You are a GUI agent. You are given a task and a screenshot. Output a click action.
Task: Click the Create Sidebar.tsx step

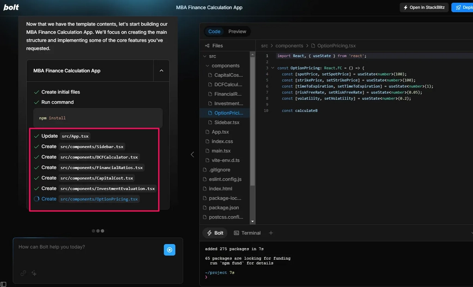79,147
